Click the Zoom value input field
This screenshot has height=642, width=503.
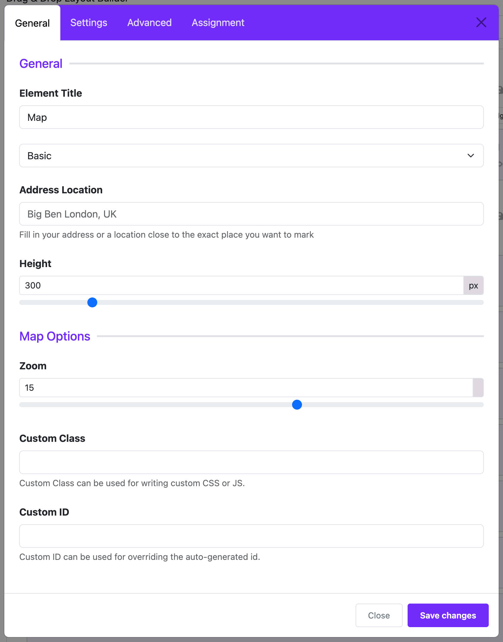(x=246, y=388)
